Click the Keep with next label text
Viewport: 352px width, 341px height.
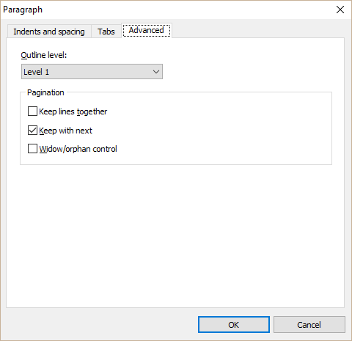(65, 131)
